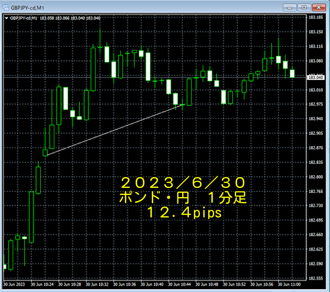Click the price scale value 182.975
This screenshot has width=330, height=292.
pyautogui.click(x=316, y=104)
